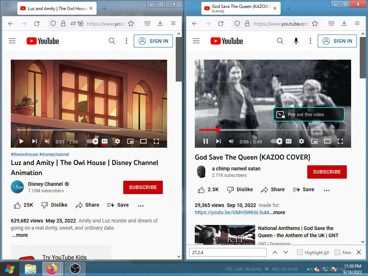The width and height of the screenshot is (368, 276).
Task: Toggle autoplay in the left video player
Action: [92, 141]
